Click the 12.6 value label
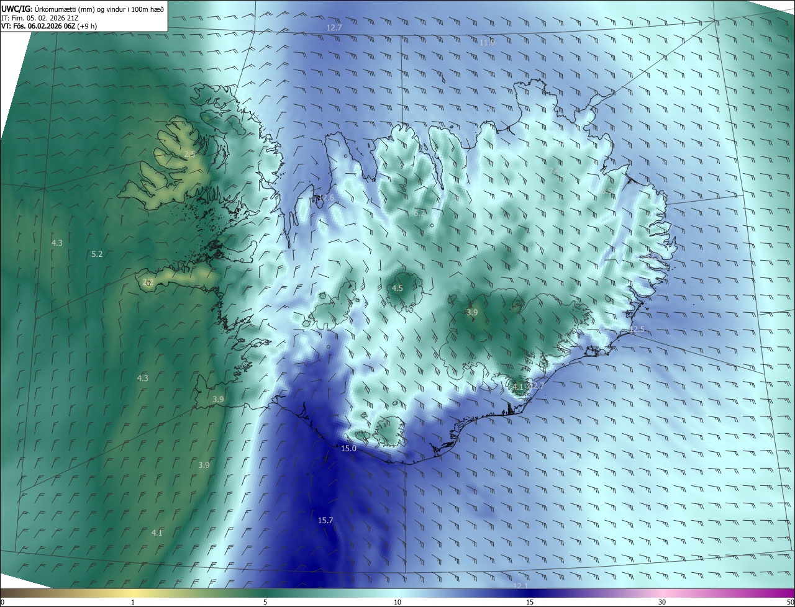 click(x=326, y=198)
